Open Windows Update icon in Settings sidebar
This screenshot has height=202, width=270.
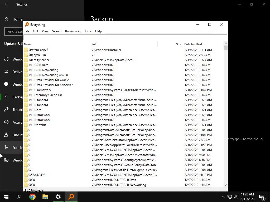pos(6,59)
